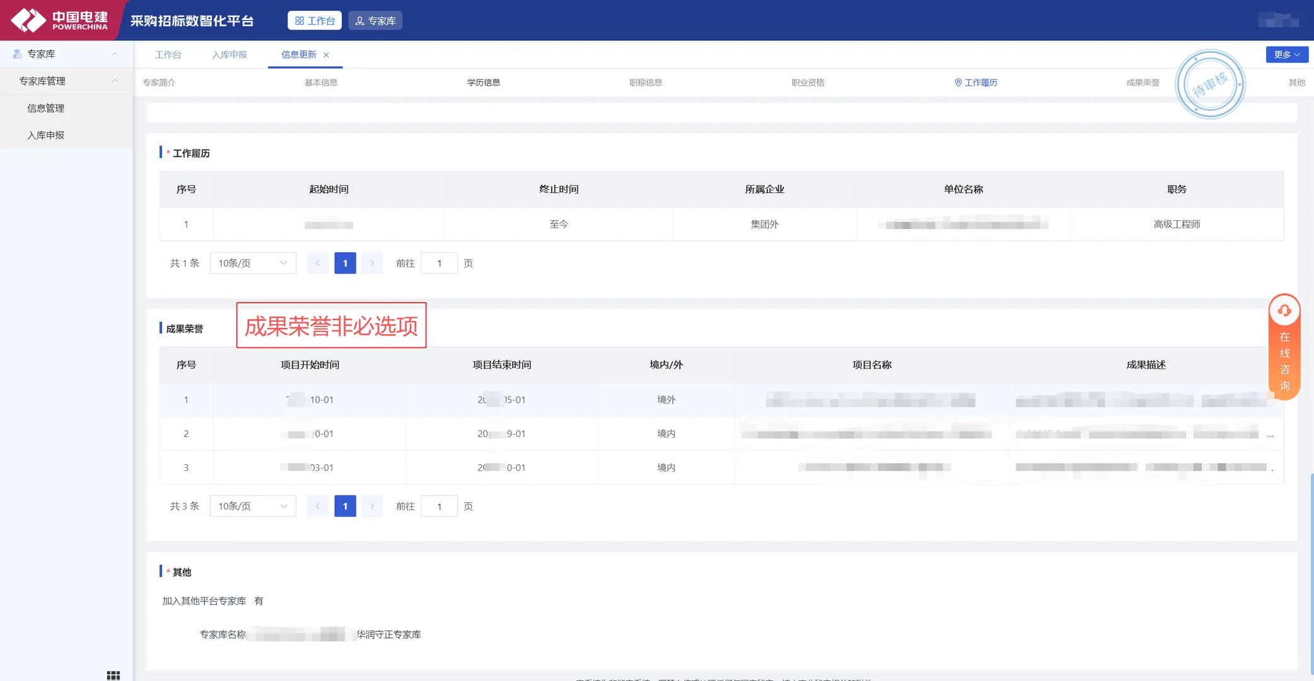The width and height of the screenshot is (1314, 681).
Task: Switch to the 入库申报 tab
Action: coord(229,54)
